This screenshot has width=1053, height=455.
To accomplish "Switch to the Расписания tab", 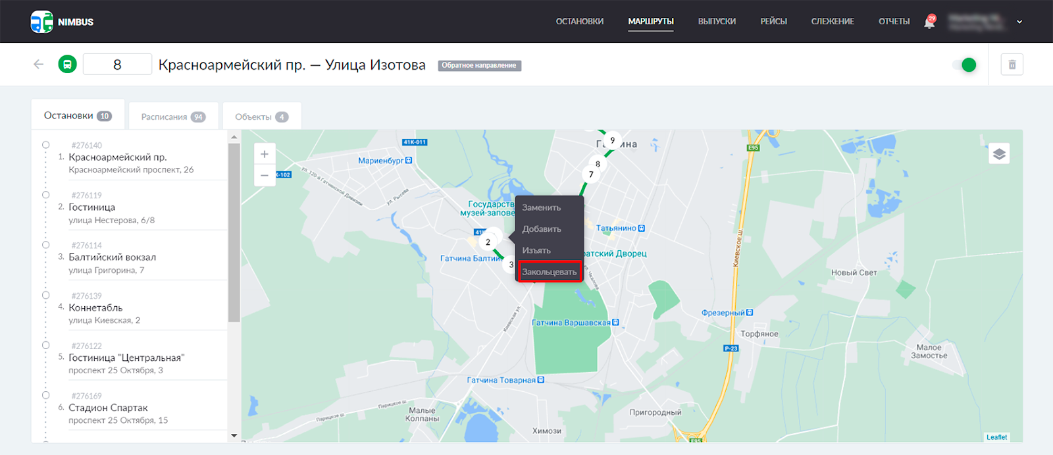I will point(172,117).
